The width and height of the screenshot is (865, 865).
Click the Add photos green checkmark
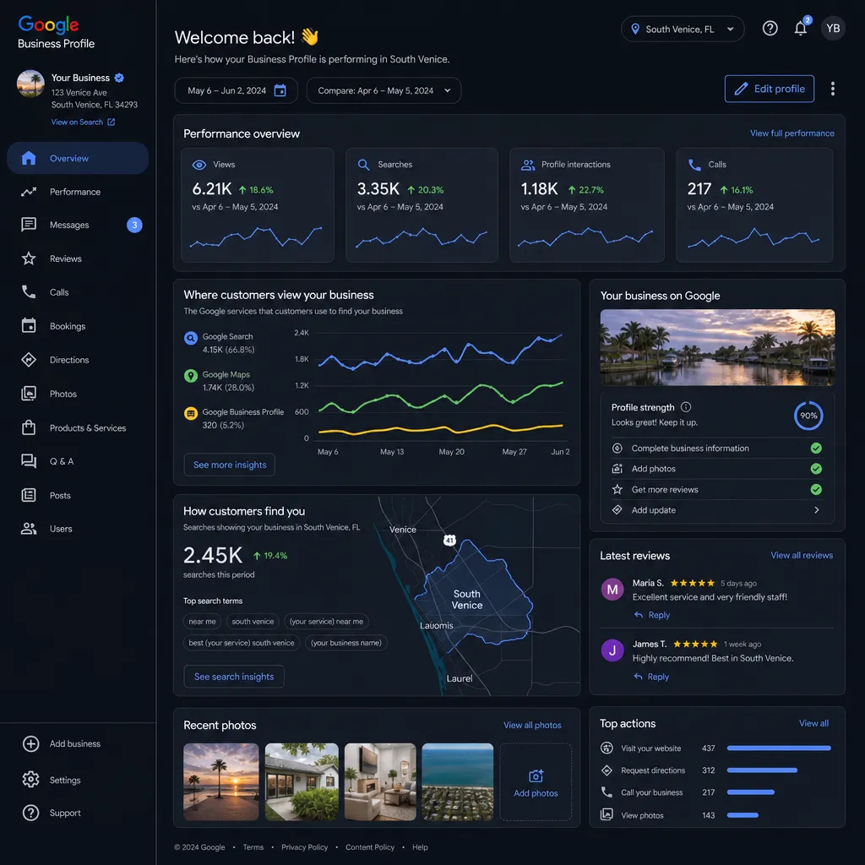816,468
